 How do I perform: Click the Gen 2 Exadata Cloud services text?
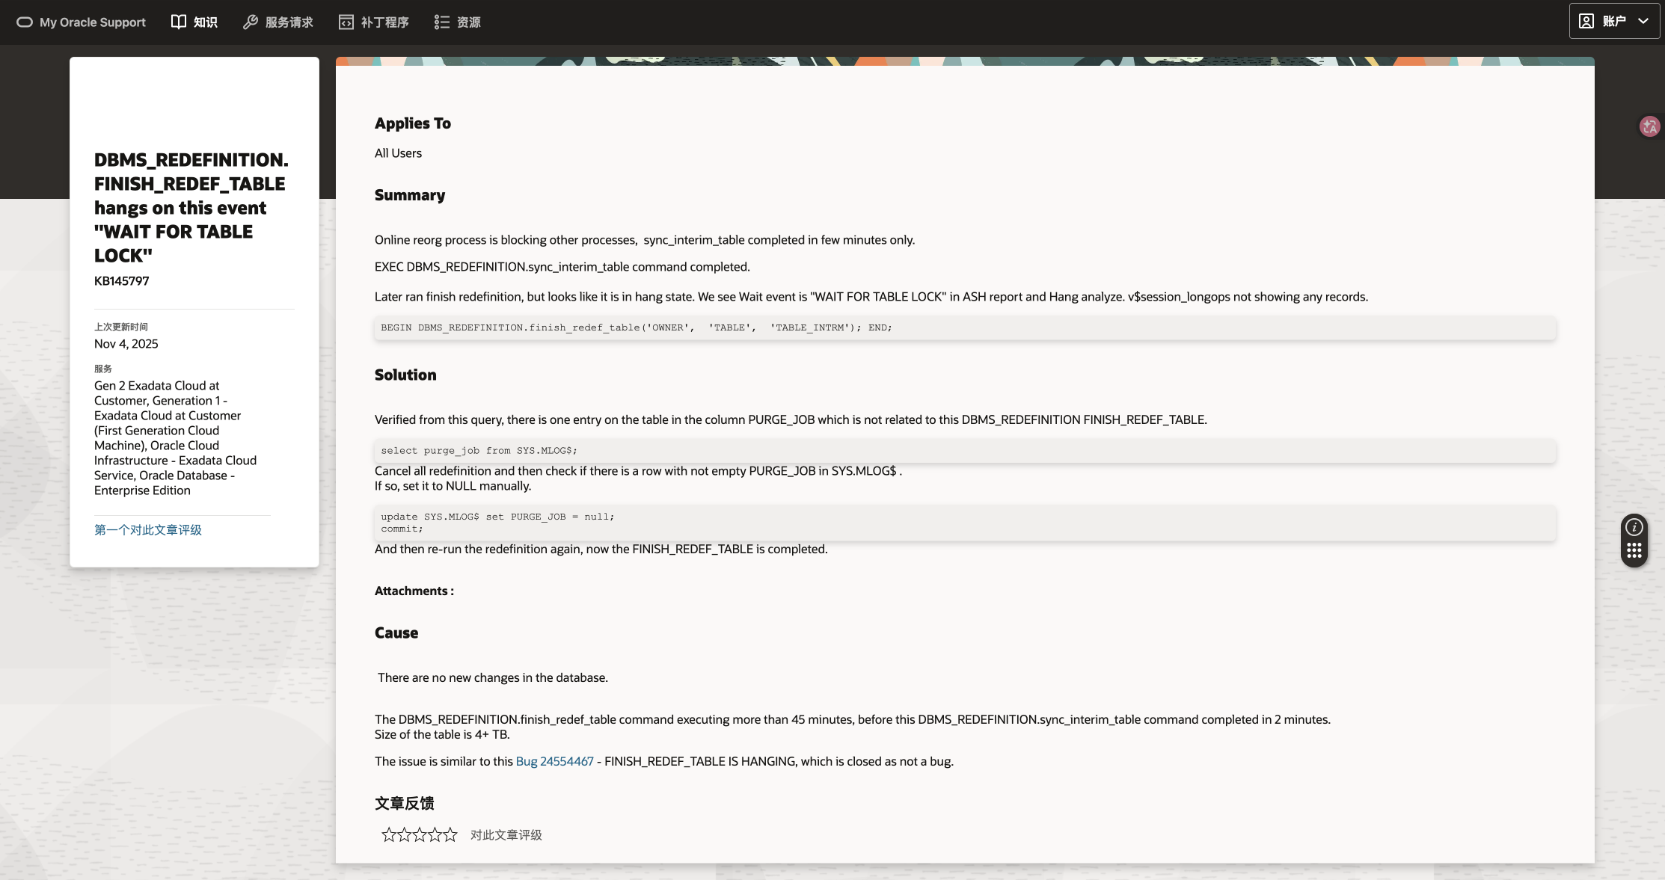point(176,438)
